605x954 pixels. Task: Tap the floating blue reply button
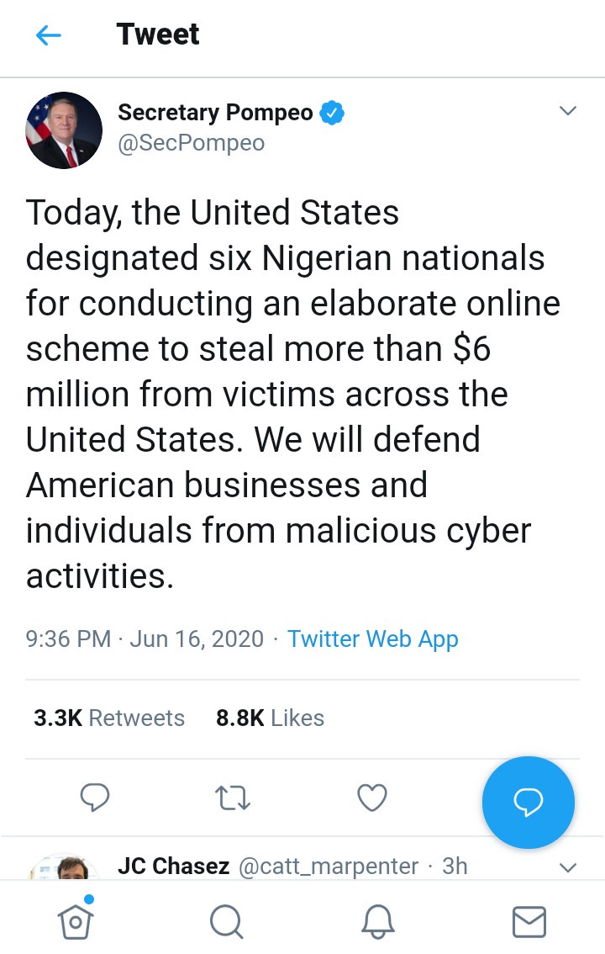pos(528,803)
